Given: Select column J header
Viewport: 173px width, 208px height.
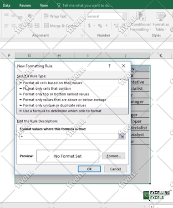Looking at the screenshot, I should coord(126,56).
